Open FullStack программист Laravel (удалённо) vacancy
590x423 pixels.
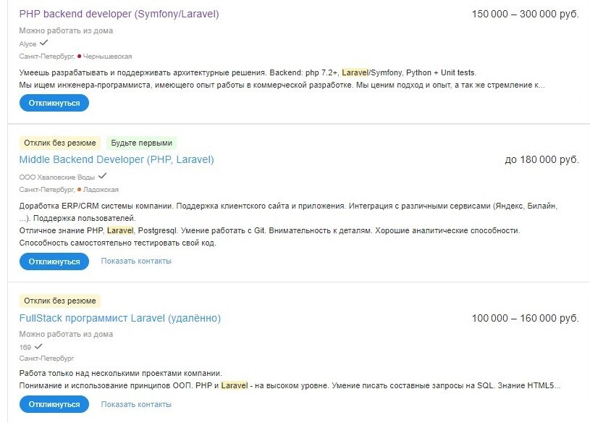coord(120,319)
